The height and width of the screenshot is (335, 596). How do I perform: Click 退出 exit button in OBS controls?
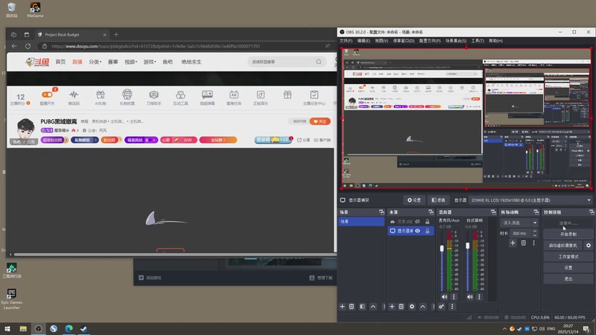click(x=568, y=278)
